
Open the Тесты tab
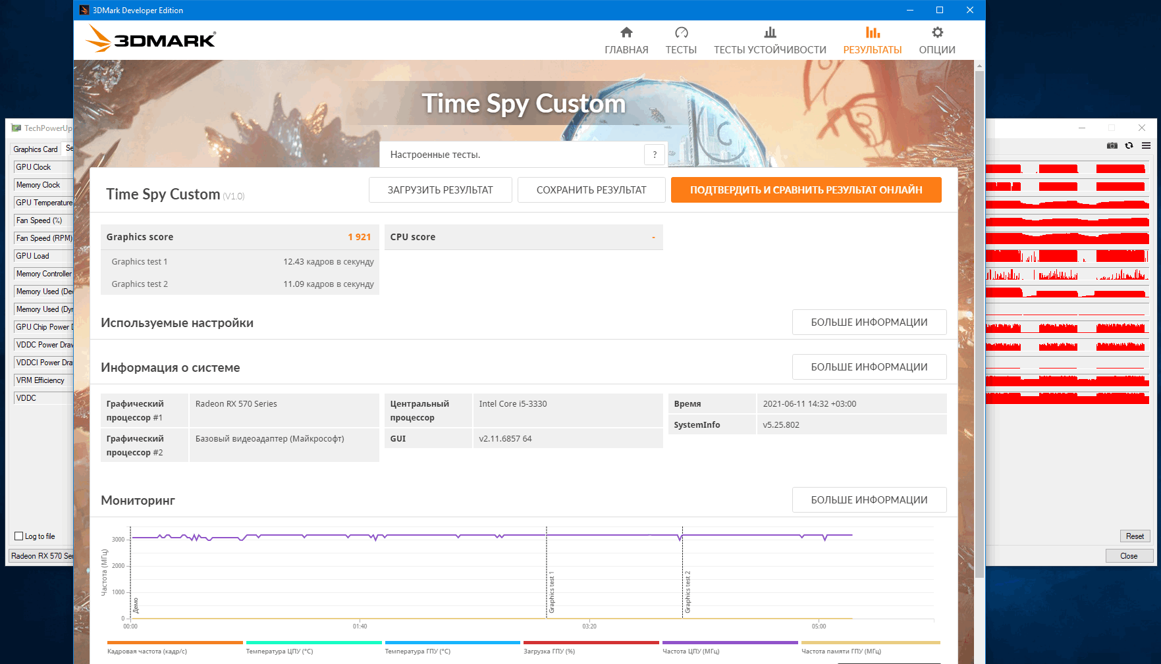[x=681, y=41]
